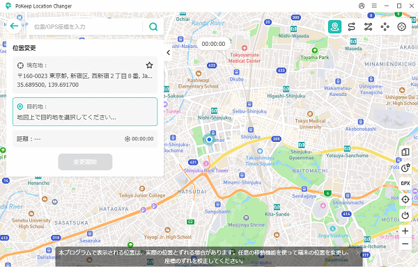Click the reset location power icon
Viewport: 418px width, 267px height.
coord(405,215)
